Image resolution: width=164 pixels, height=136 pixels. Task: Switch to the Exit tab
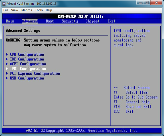(111, 21)
